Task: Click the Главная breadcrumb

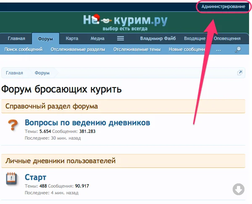Action: (x=14, y=73)
